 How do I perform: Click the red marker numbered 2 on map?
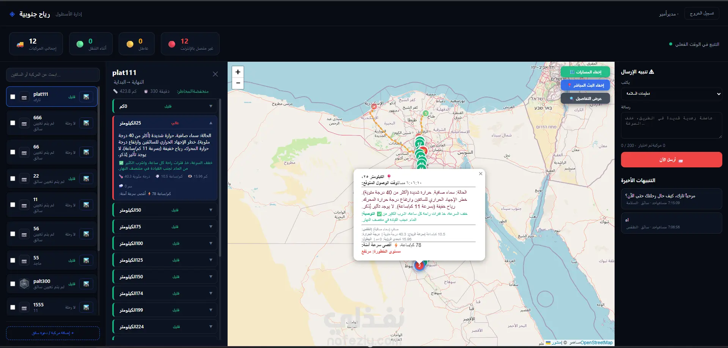419,265
